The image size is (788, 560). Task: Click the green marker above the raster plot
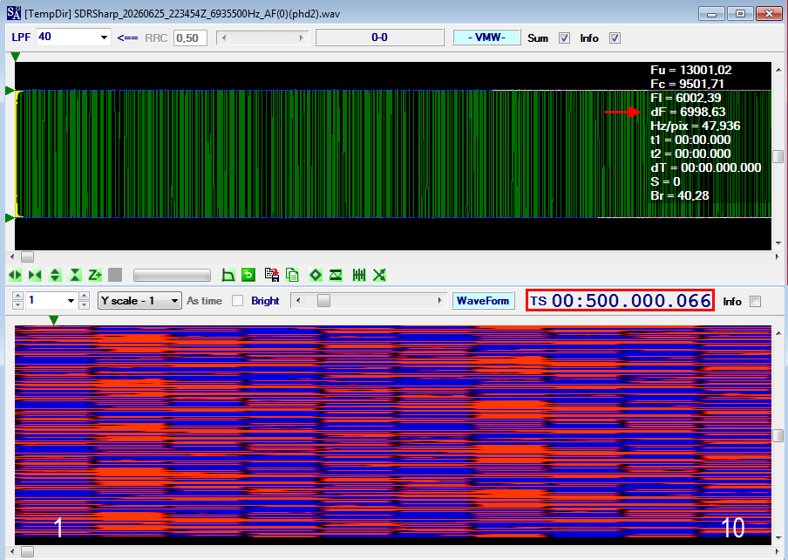54,320
